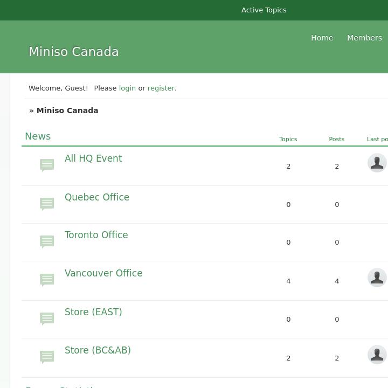This screenshot has height=388, width=388.
Task: Click the Quebec Office board speech-bubble icon
Action: click(x=47, y=204)
